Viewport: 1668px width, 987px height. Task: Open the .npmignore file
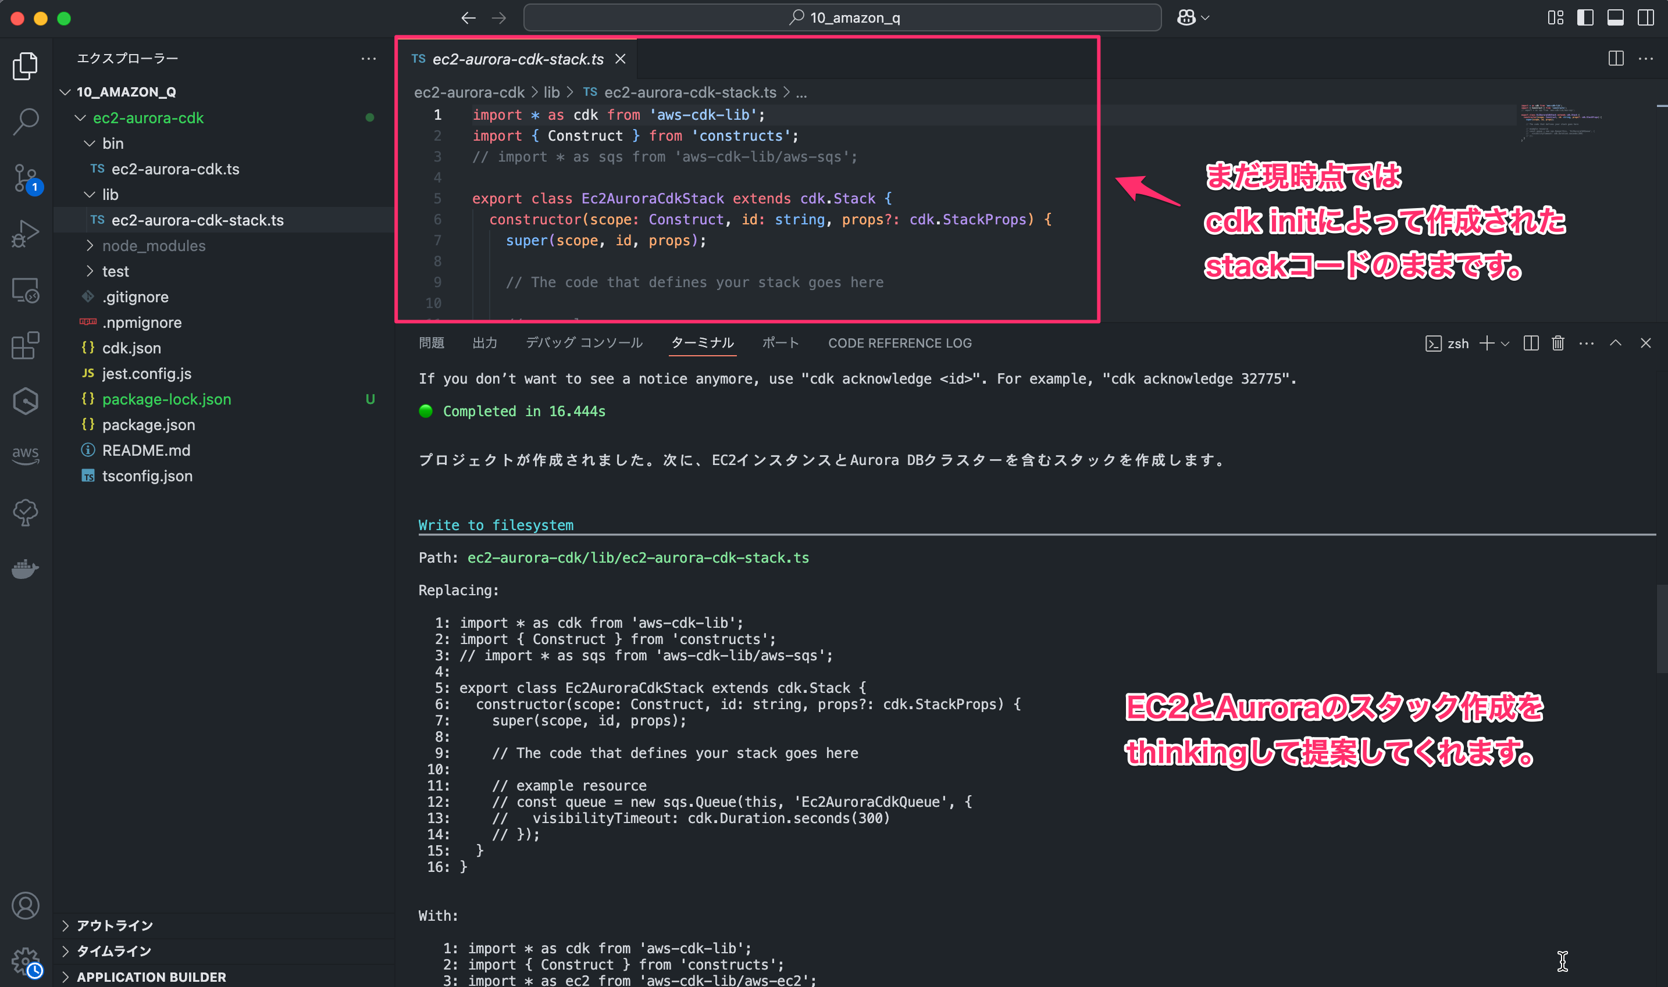coord(223,323)
